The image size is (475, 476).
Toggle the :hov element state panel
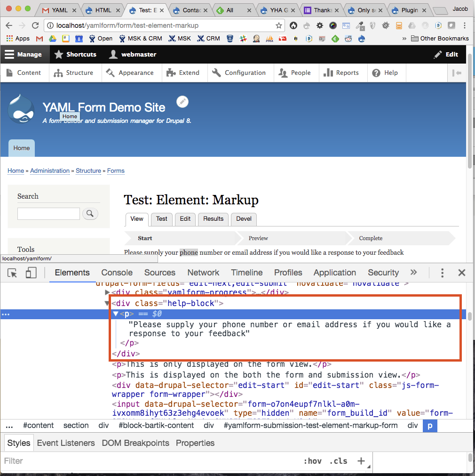tap(312, 461)
